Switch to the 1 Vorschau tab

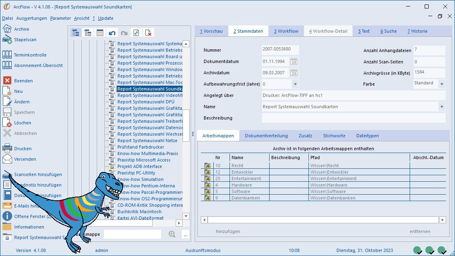[211, 31]
